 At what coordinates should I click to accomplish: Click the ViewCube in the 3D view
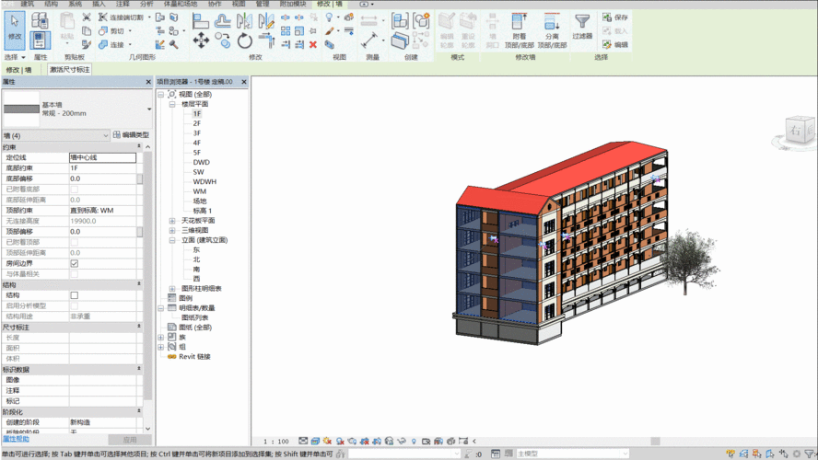coord(799,131)
